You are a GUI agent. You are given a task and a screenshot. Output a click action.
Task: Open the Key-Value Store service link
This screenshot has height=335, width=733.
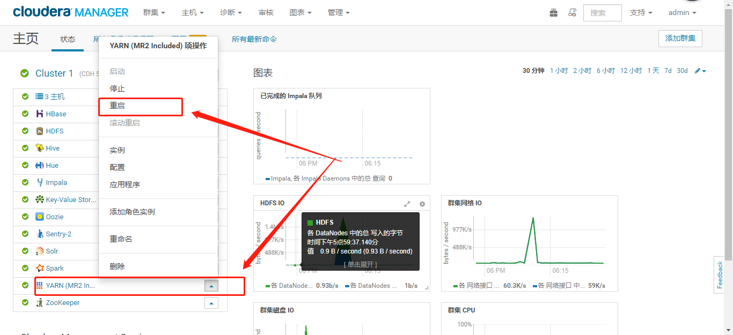click(x=71, y=199)
